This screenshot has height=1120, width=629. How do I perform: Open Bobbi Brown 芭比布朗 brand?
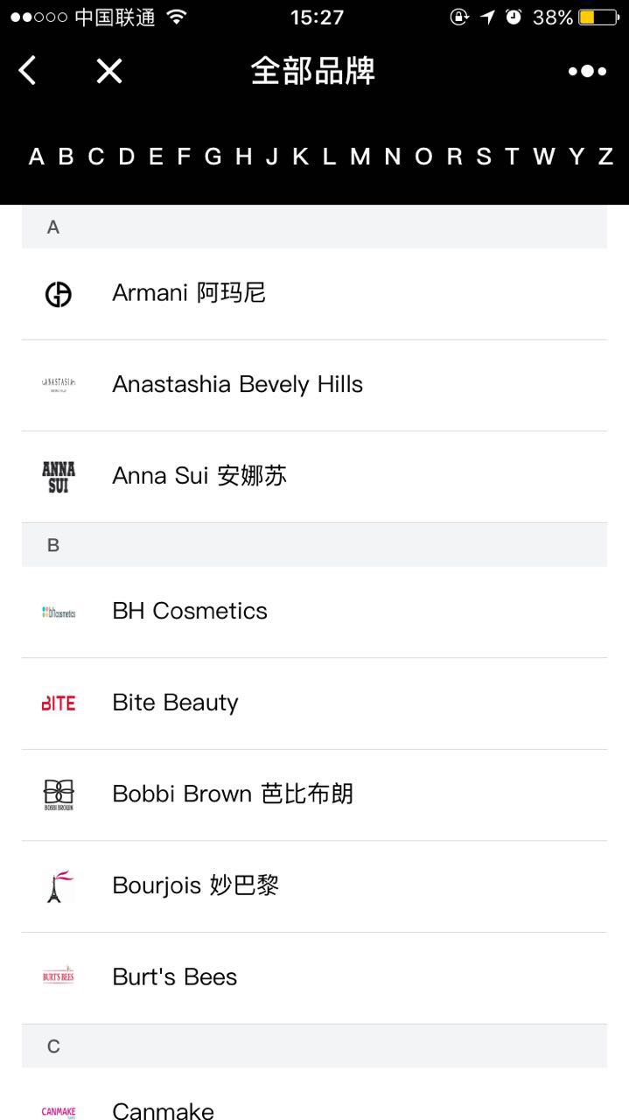233,794
